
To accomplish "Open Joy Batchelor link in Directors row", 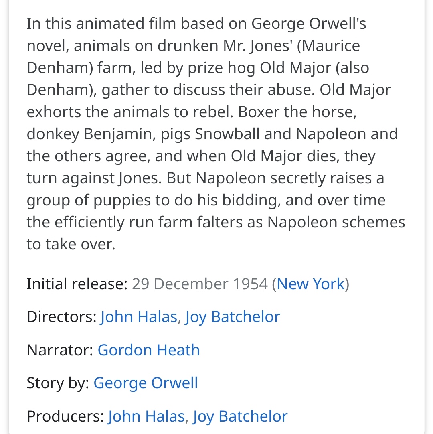I will click(x=233, y=317).
